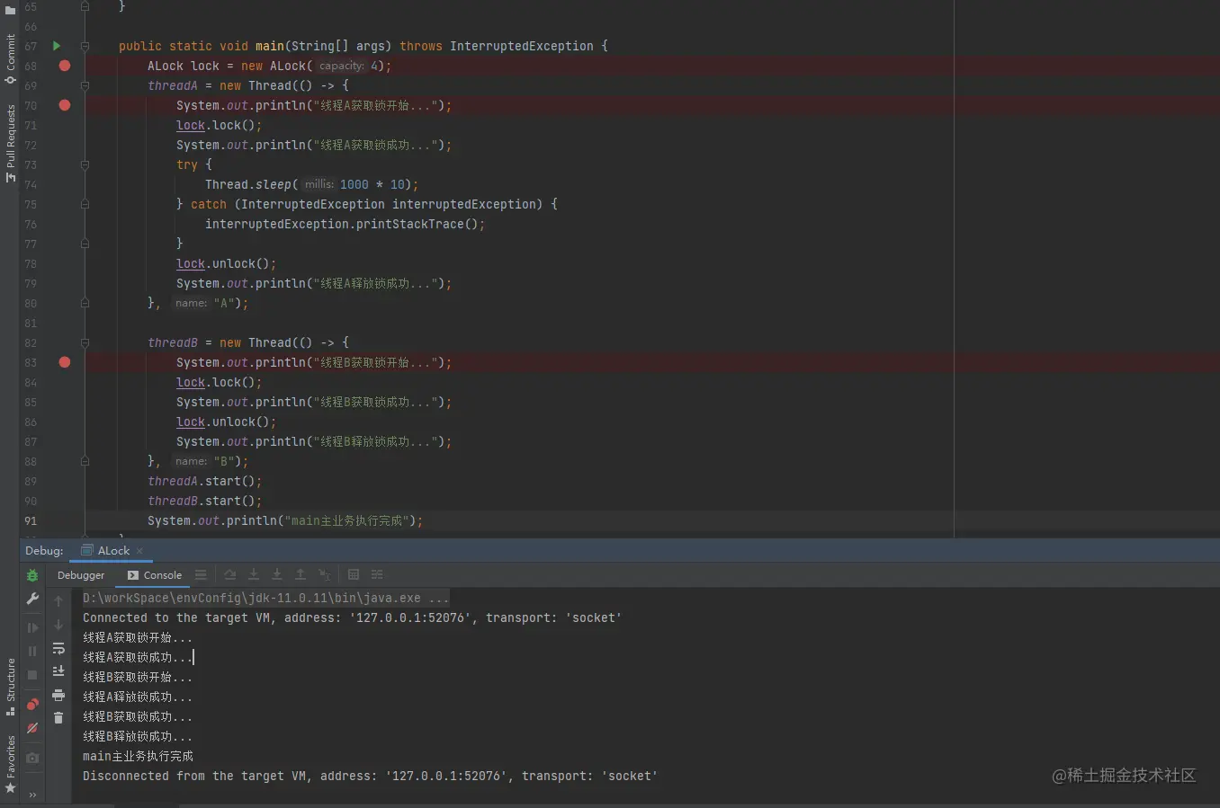This screenshot has width=1220, height=808.
Task: Click console line 'main主业务执行完成'
Action: click(138, 756)
